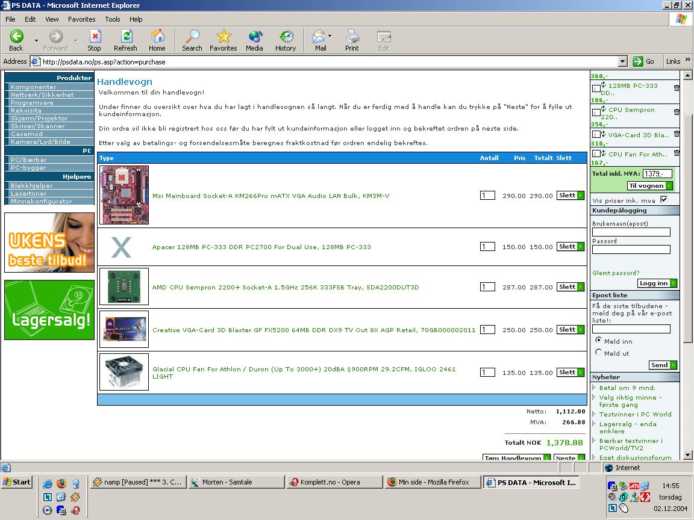This screenshot has height=520, width=694.
Task: Click the missing-image X of Apacer 128MB
Action: click(x=121, y=247)
